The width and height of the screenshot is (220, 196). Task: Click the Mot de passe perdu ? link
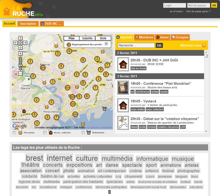[198, 11]
